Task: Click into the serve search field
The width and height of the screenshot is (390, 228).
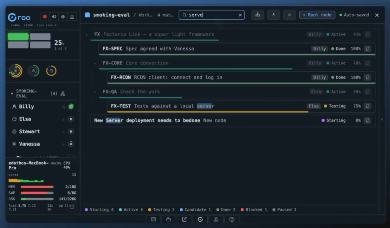Action: (211, 15)
